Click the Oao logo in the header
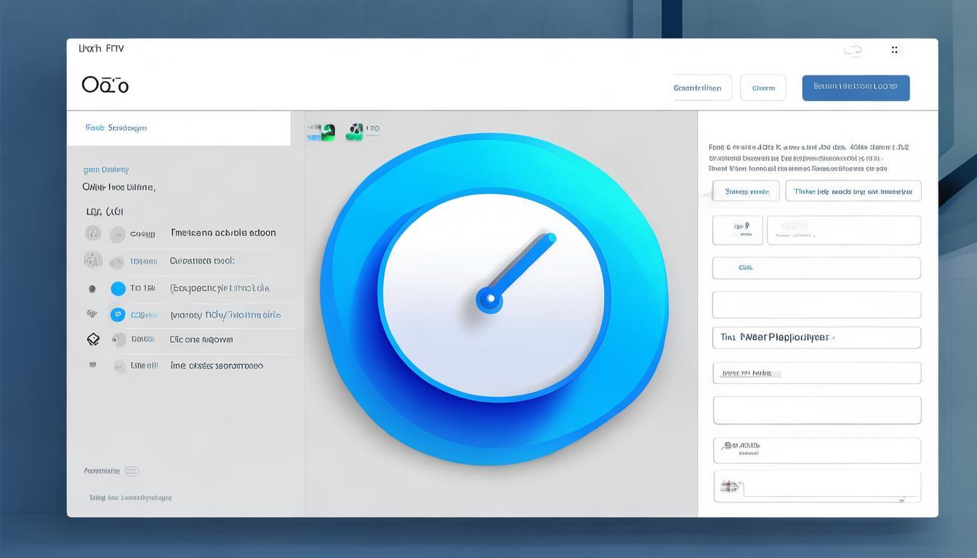This screenshot has width=977, height=558. pos(105,85)
